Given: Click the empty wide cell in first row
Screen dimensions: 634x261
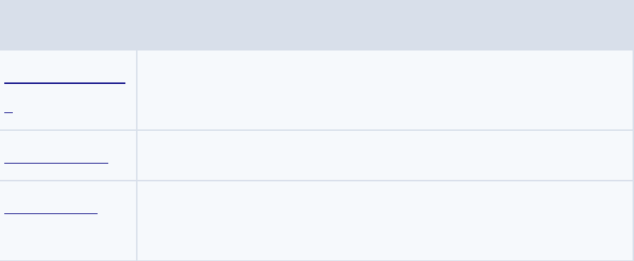Looking at the screenshot, I should click(x=385, y=90).
